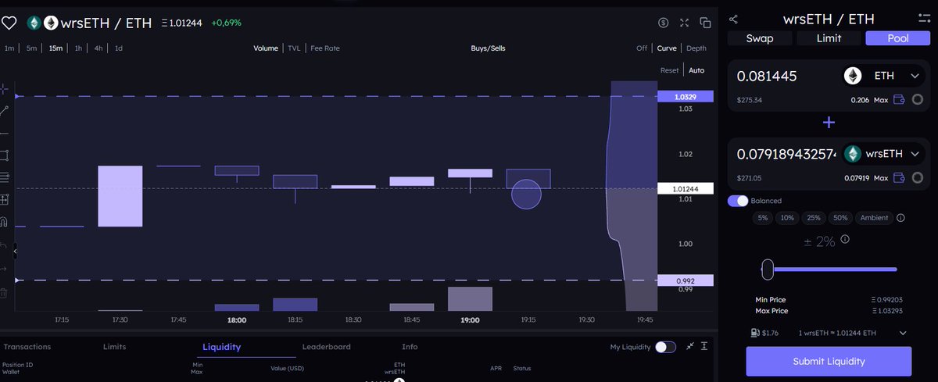This screenshot has height=382, width=938.
Task: Set range width to 5%
Action: (762, 218)
